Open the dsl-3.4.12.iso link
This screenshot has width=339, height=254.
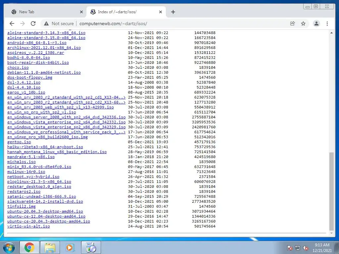(24, 82)
